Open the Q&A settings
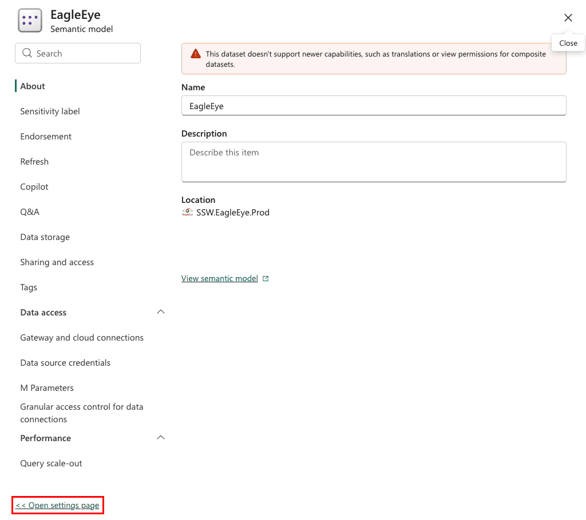Viewport: 586px width, 520px height. coord(30,211)
